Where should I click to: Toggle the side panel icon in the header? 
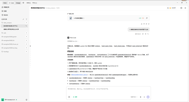(x=185, y=8)
